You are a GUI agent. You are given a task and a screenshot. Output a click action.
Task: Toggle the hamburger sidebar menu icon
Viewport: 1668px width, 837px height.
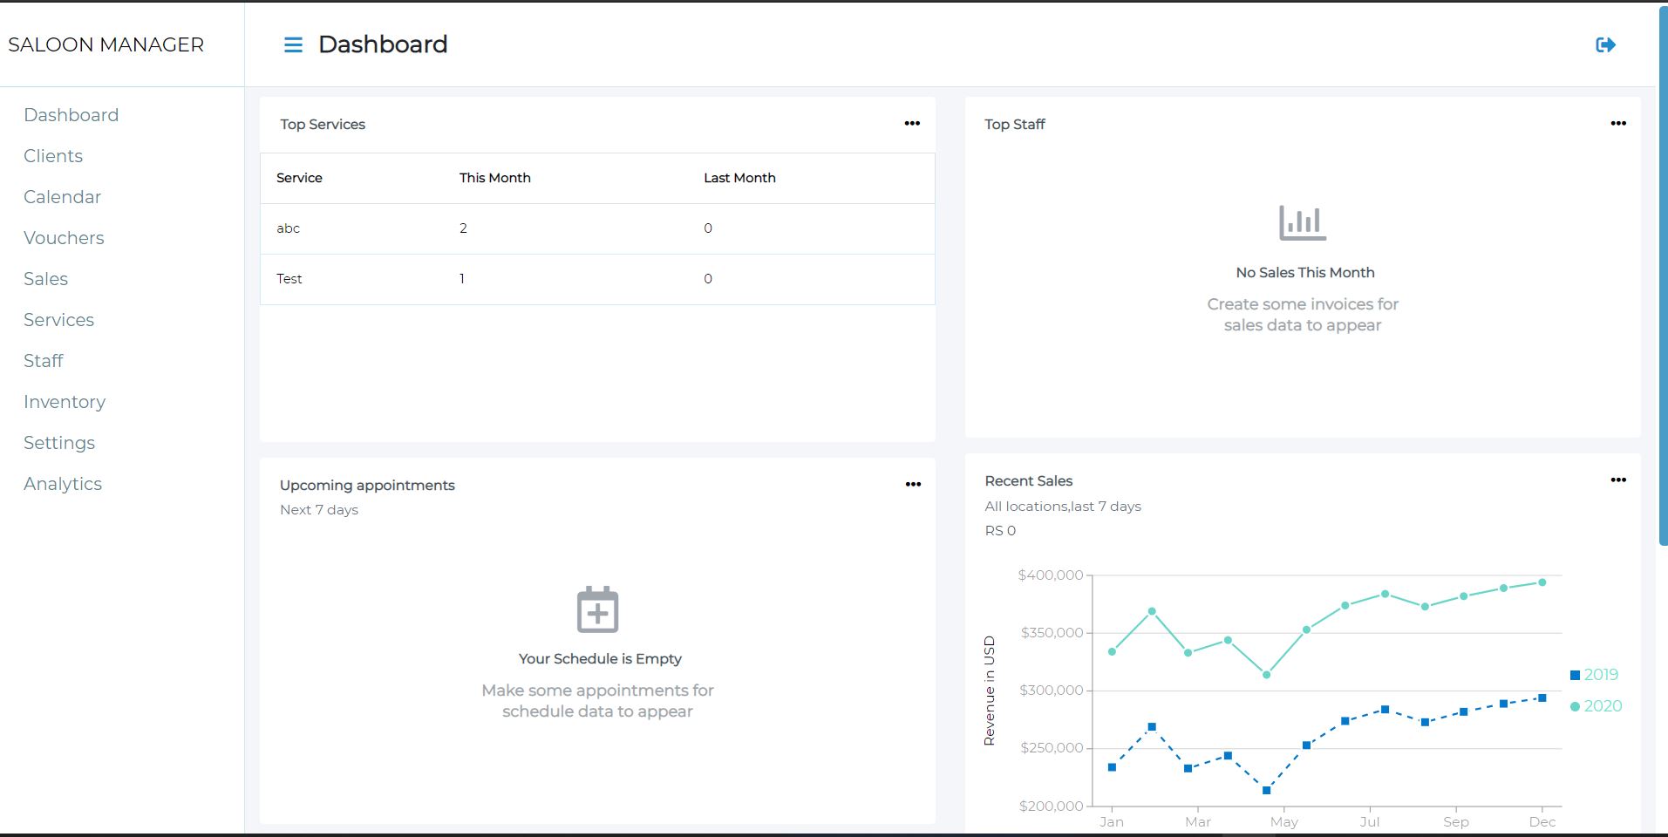pyautogui.click(x=293, y=44)
